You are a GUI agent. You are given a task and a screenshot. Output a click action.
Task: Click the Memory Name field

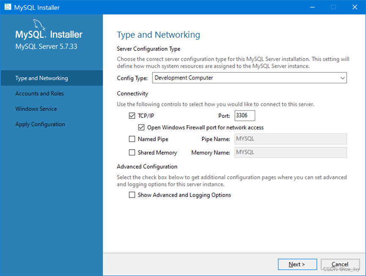coord(291,153)
